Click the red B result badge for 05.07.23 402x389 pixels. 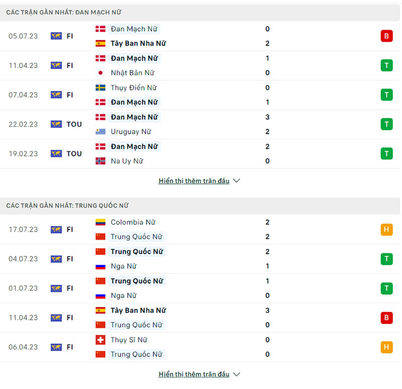(x=386, y=36)
